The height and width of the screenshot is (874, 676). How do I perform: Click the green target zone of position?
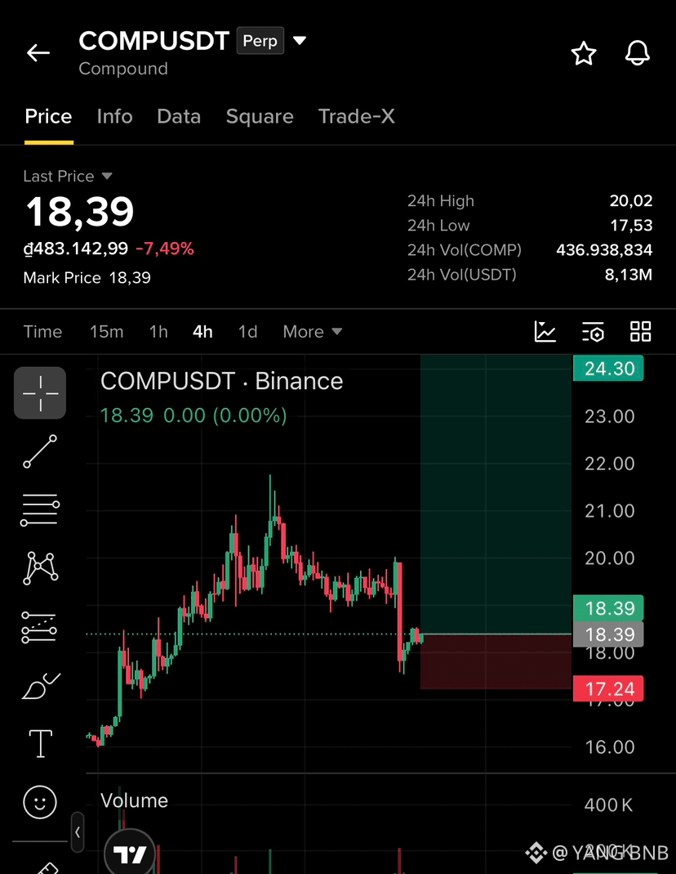pyautogui.click(x=496, y=495)
